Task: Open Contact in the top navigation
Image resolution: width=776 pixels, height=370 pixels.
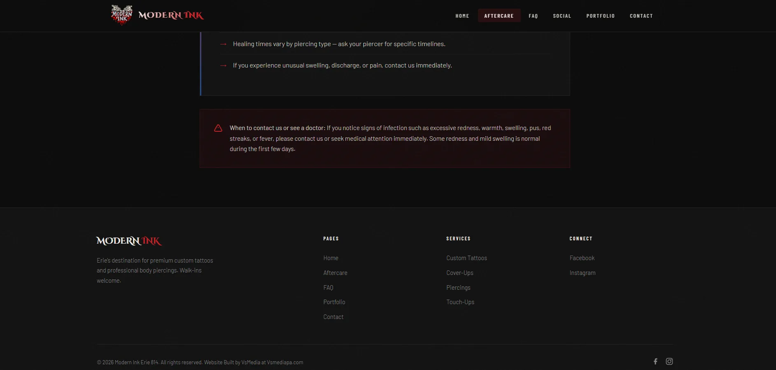Action: (x=641, y=16)
